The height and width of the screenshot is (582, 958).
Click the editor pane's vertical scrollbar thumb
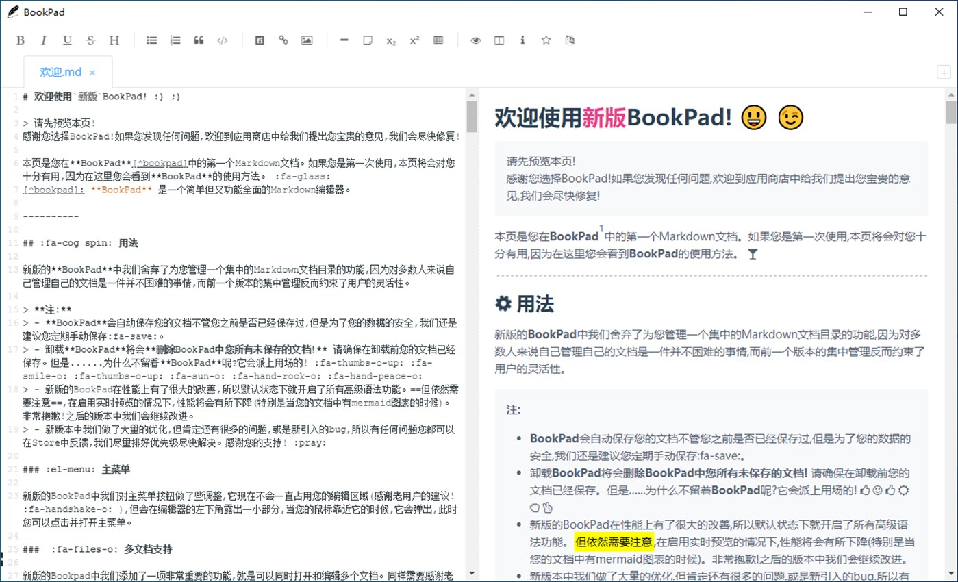tap(472, 116)
